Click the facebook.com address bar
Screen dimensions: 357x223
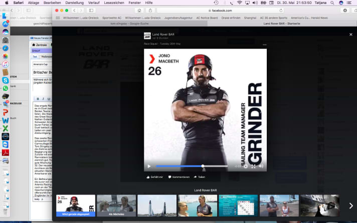(x=220, y=11)
